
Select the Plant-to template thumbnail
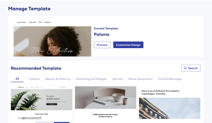pyautogui.click(x=42, y=105)
